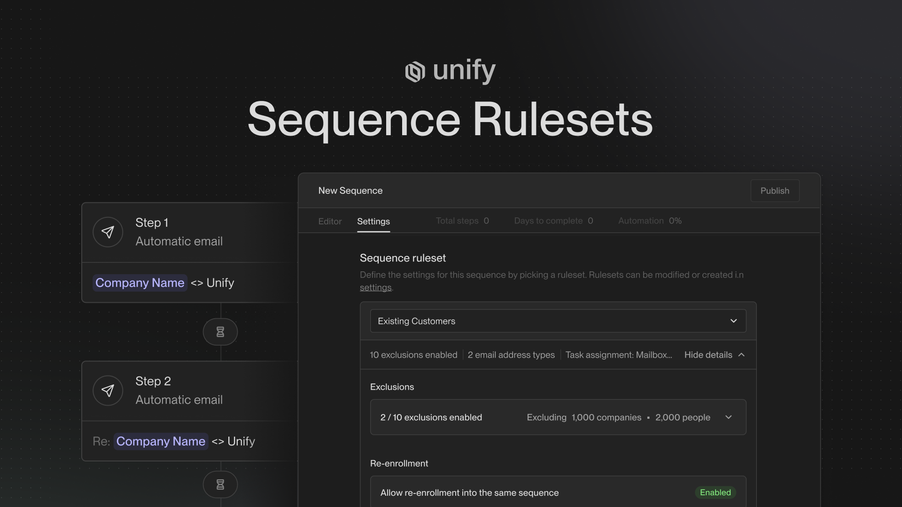Open the Existing Customers ruleset dropdown

tap(558, 321)
